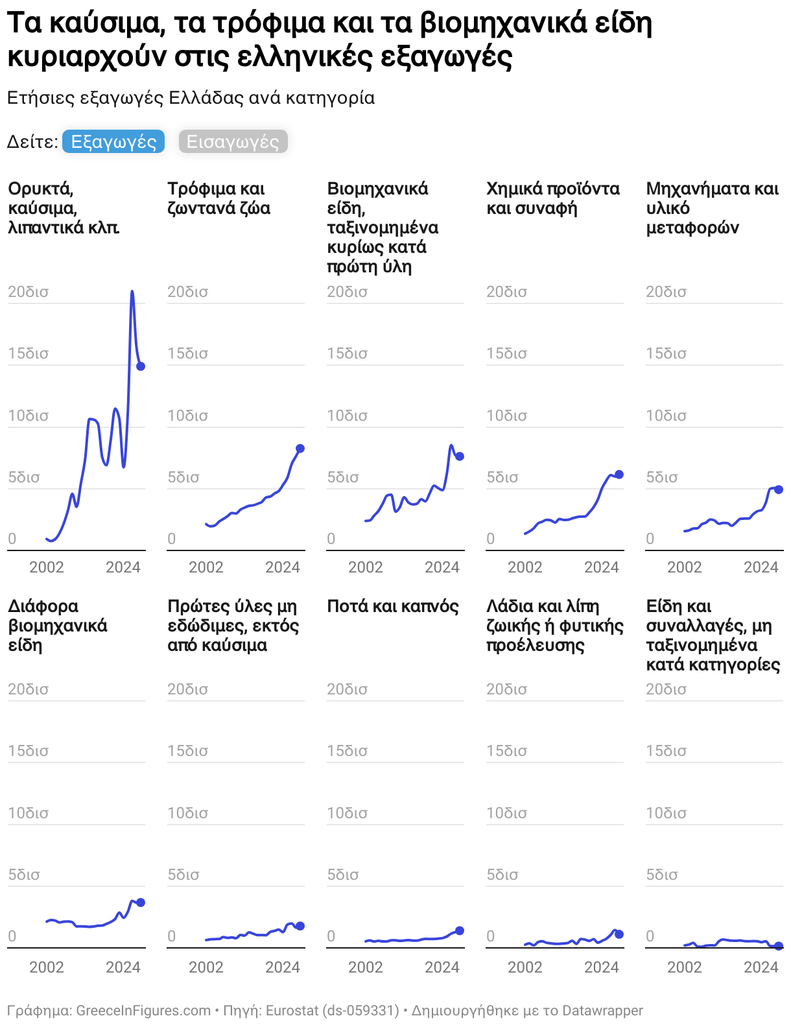Click the last data point of Τρόφιμα και ζωντανά ζώα
The height and width of the screenshot is (1027, 791).
coord(300,449)
